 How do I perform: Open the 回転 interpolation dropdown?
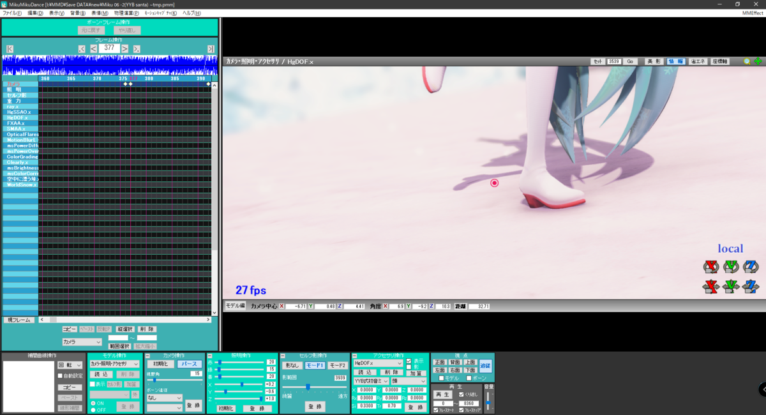point(70,365)
